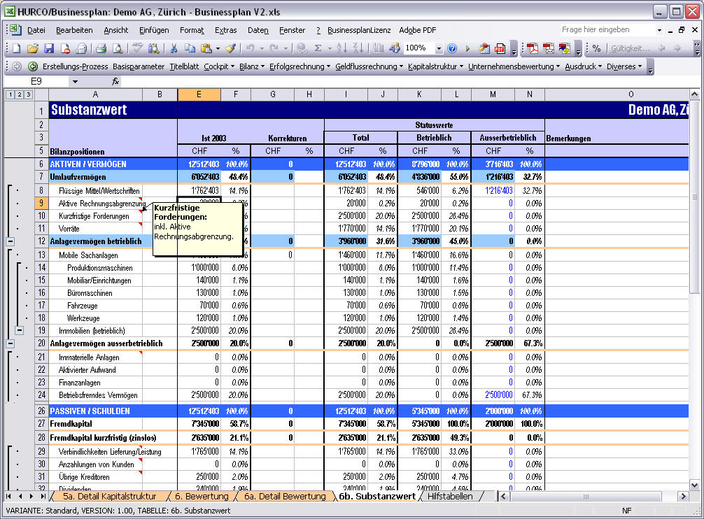Sort ascending with the A-Z icon
The height and width of the screenshot is (519, 704).
[342, 48]
